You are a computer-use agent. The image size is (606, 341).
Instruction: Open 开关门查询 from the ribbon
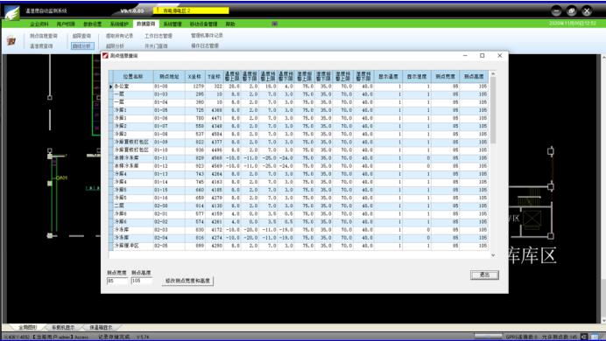tap(156, 45)
